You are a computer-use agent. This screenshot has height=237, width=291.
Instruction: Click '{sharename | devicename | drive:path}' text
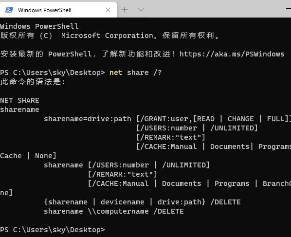pos(125,202)
